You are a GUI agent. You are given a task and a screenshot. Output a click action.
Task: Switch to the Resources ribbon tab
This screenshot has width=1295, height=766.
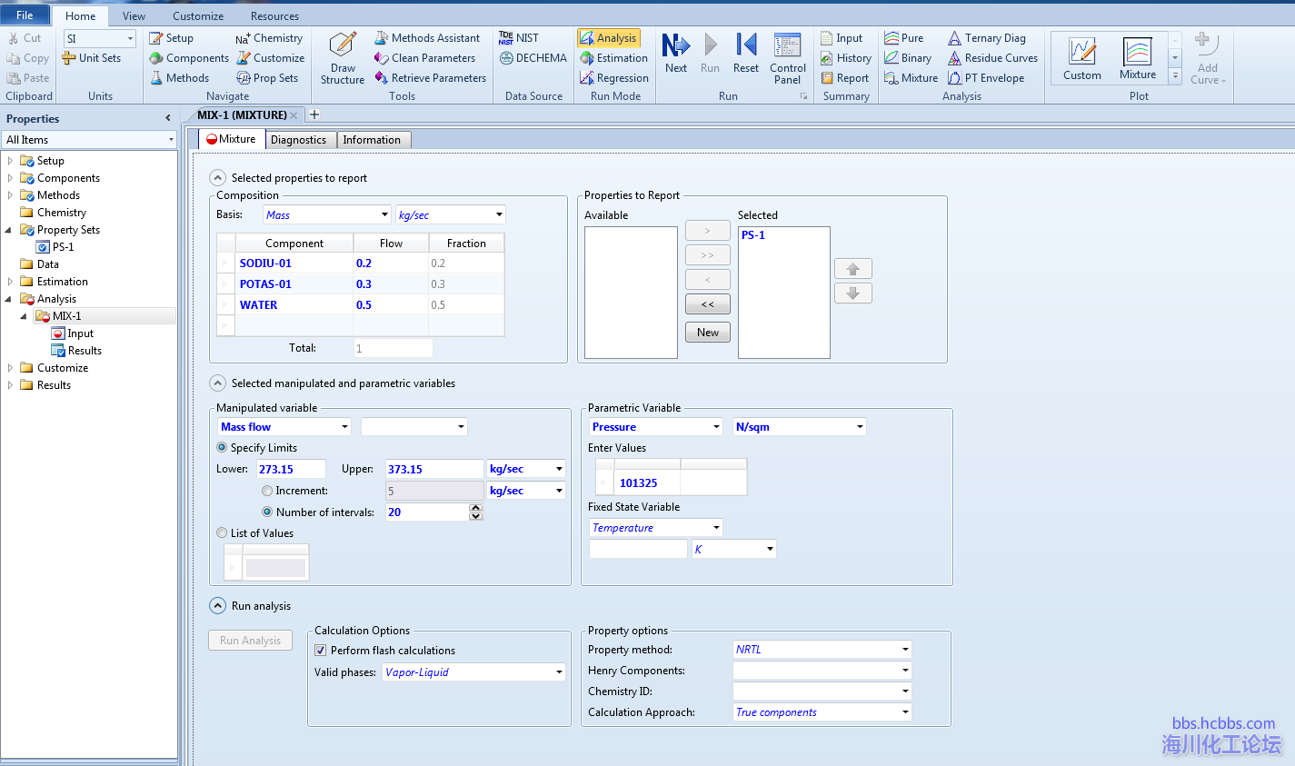pyautogui.click(x=274, y=16)
